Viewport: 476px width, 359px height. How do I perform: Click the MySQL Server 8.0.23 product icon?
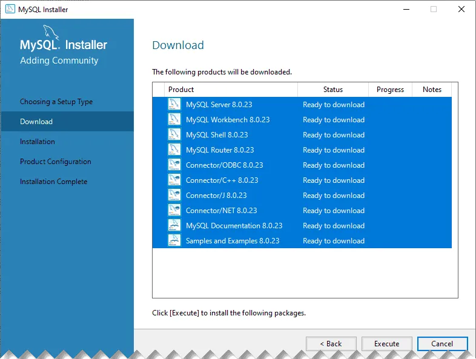[x=174, y=104]
